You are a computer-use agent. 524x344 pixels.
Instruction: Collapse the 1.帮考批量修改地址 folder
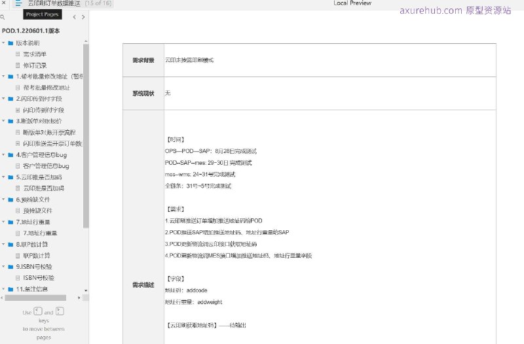[x=3, y=76]
